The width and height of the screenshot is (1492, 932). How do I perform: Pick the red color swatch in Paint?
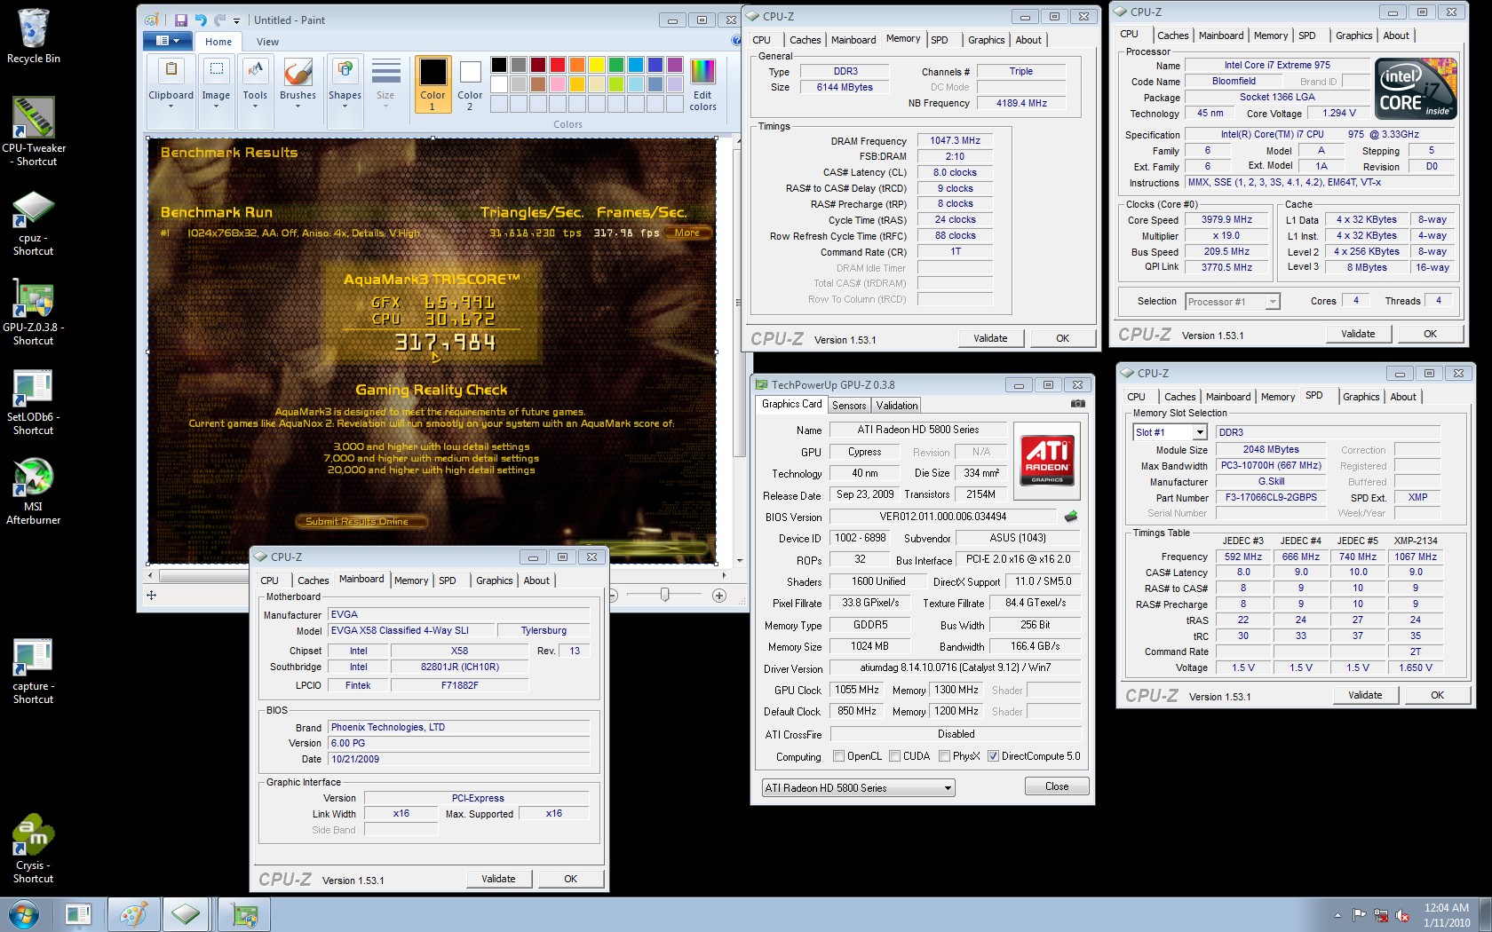pyautogui.click(x=557, y=65)
